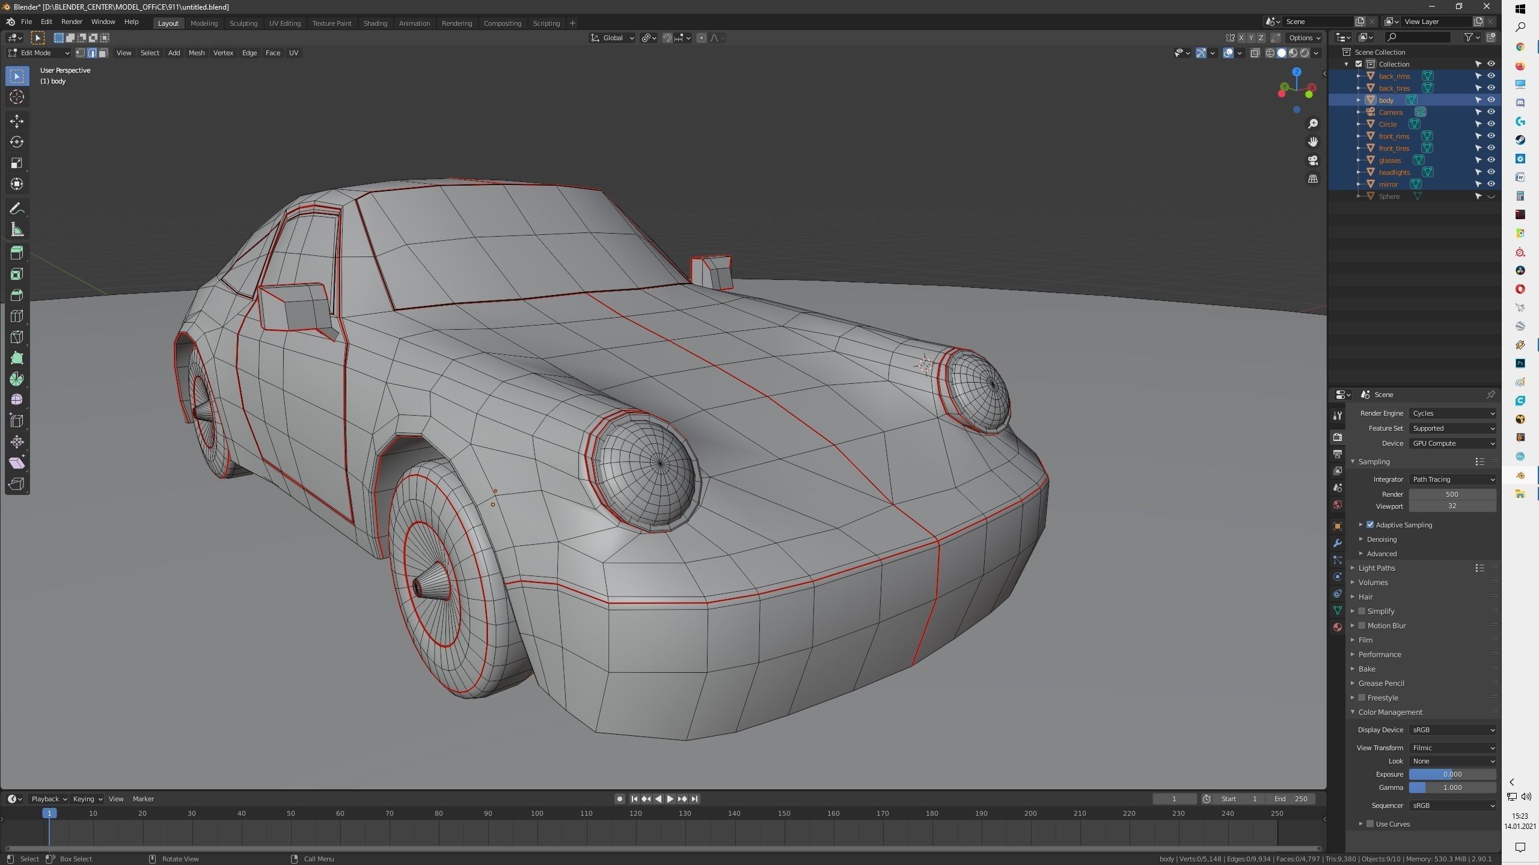Screen dimensions: 1539x865
Task: Enable the Motion Blur checkbox
Action: tap(1362, 625)
